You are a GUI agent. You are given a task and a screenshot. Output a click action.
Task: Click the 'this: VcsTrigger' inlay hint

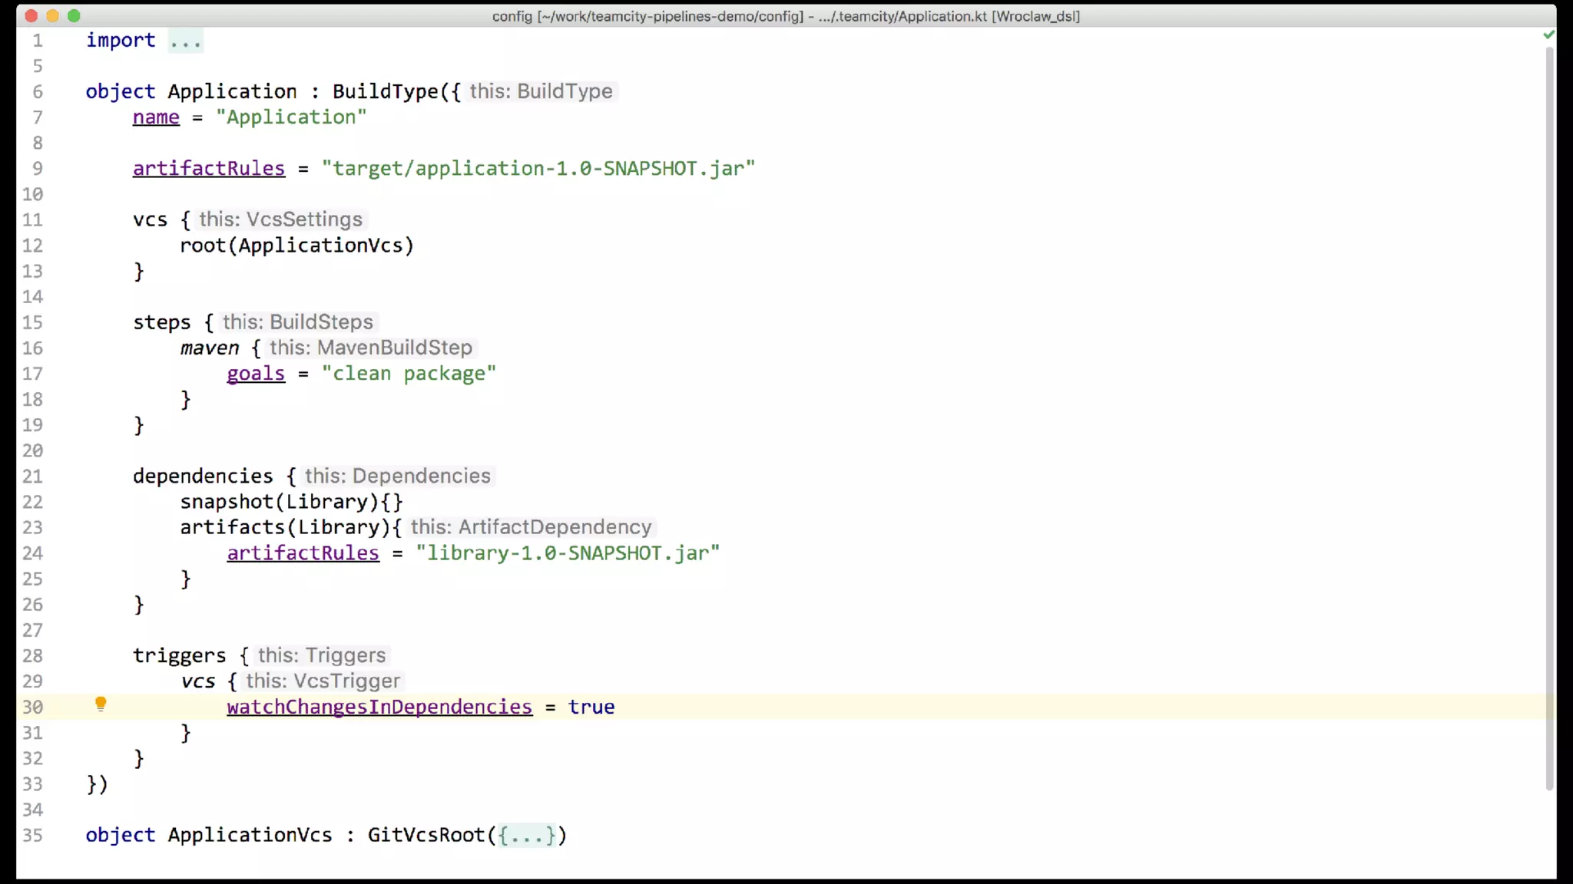coord(323,681)
